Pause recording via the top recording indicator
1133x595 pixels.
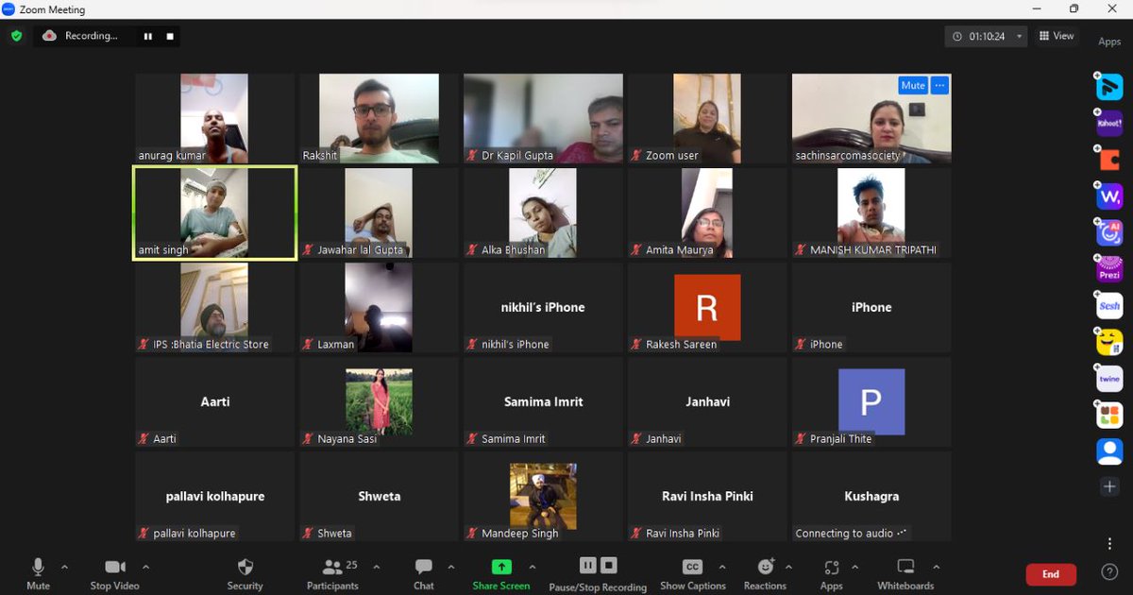(x=148, y=36)
